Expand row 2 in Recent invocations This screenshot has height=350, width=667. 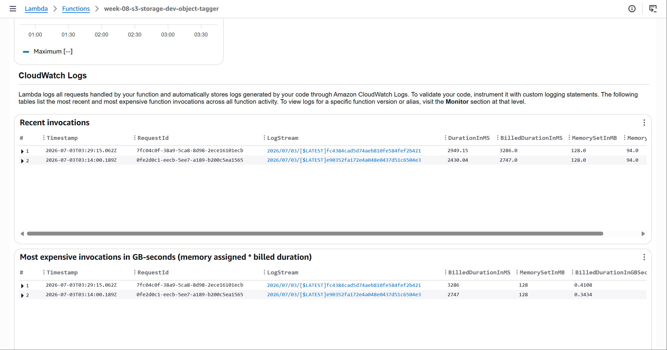22,161
